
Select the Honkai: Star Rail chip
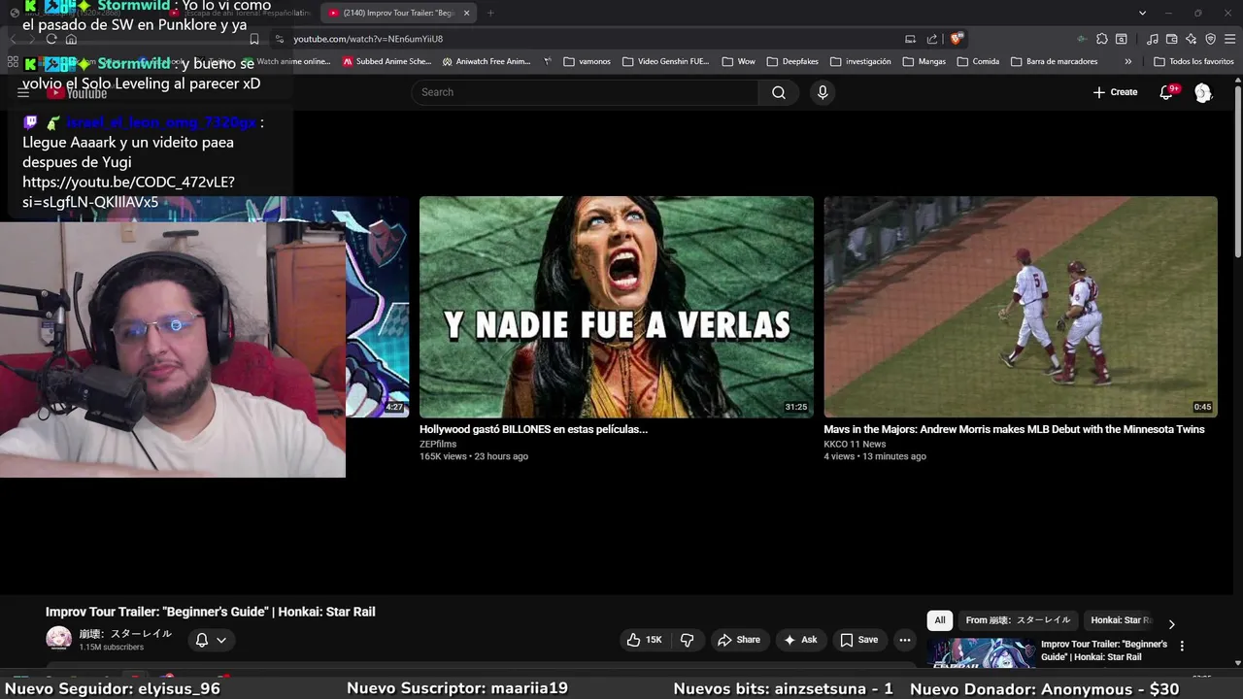point(1121,620)
